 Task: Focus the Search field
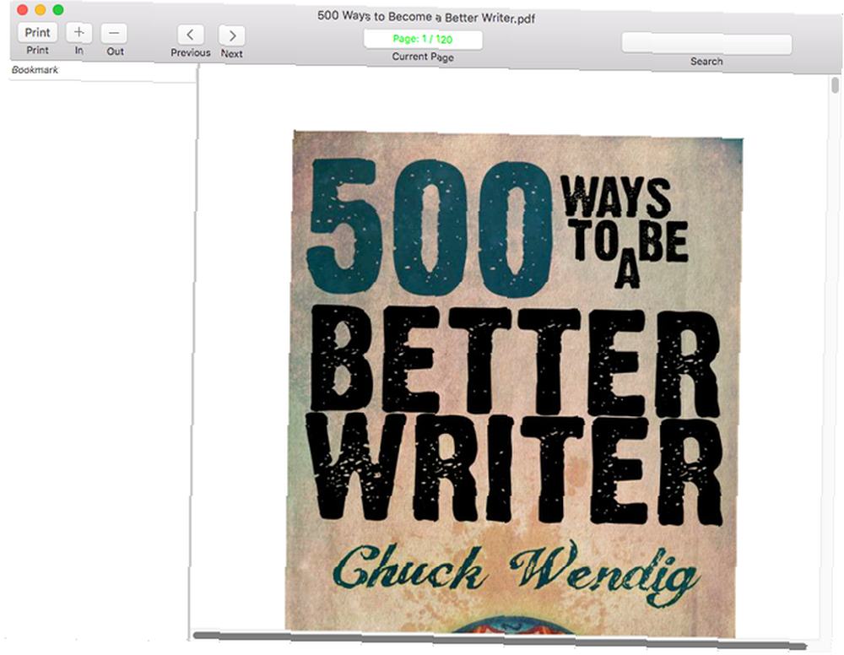pyautogui.click(x=706, y=44)
